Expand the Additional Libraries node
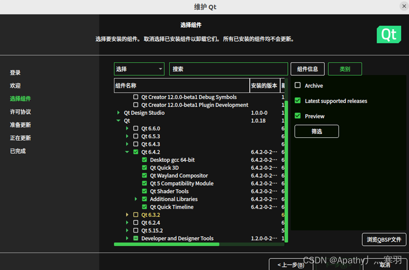Viewport: 409px width, 270px height. [136, 199]
